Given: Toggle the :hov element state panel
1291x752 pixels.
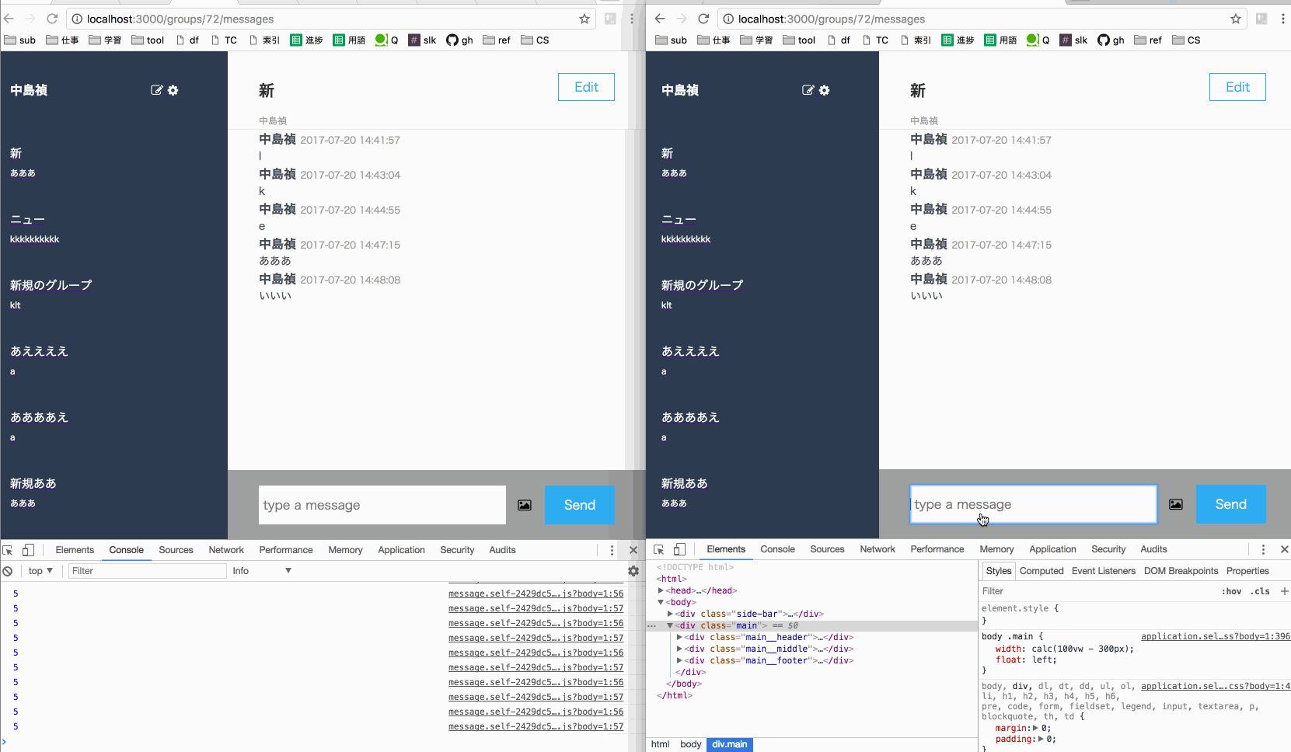Looking at the screenshot, I should [x=1231, y=591].
